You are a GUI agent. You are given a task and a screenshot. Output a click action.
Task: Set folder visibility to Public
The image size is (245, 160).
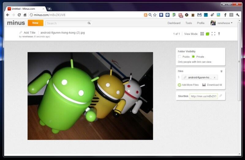179,56
